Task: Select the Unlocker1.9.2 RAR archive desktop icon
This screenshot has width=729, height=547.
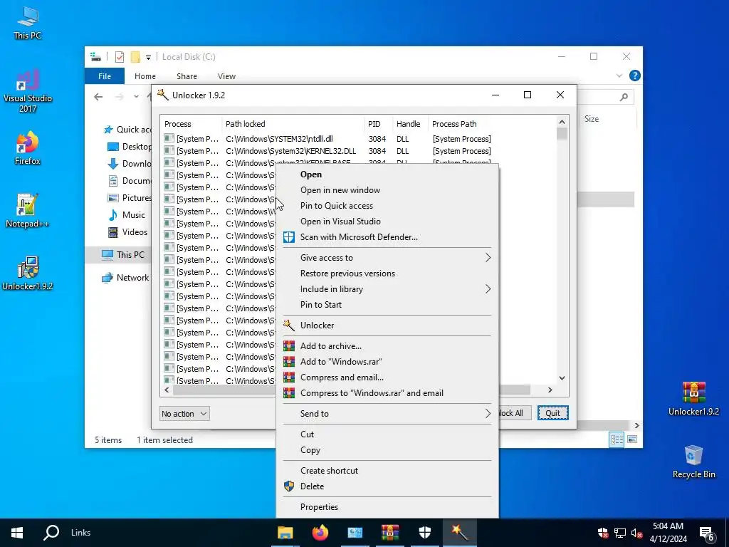Action: pos(693,399)
